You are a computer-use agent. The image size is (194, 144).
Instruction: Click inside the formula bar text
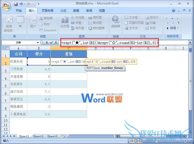pyautogui.click(x=110, y=43)
